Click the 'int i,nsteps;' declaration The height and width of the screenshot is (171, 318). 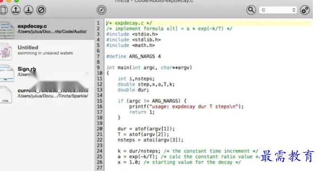tap(136, 78)
